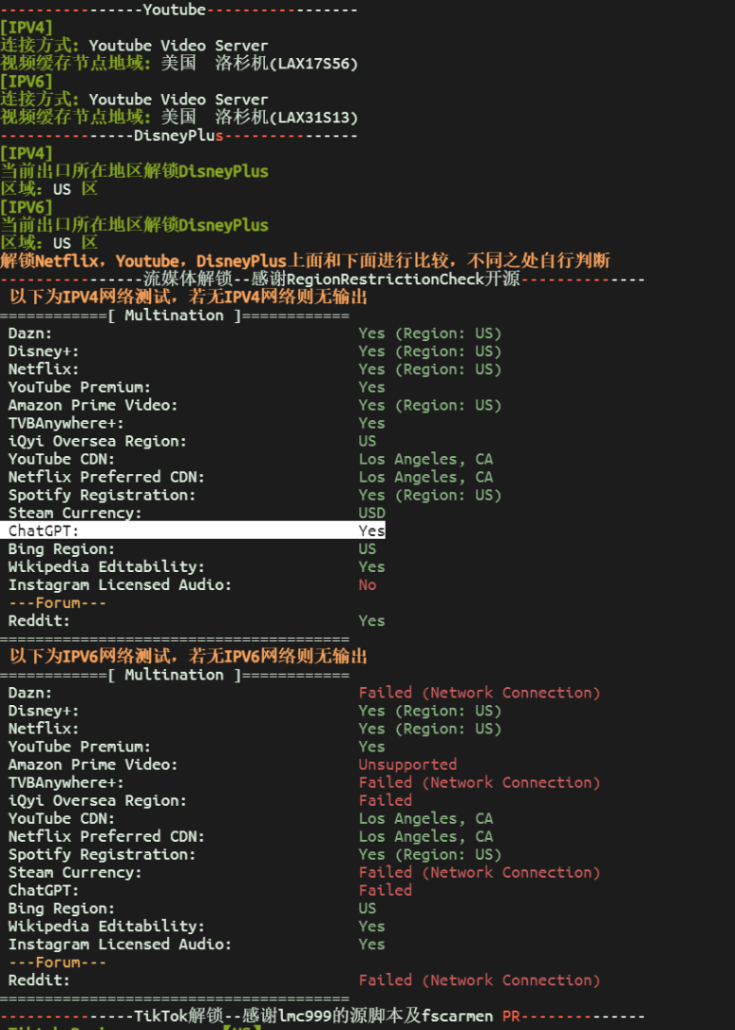Screen dimensions: 735x1030
Task: Click the TVBAnywhere+: Yes row
Action: pos(197,423)
